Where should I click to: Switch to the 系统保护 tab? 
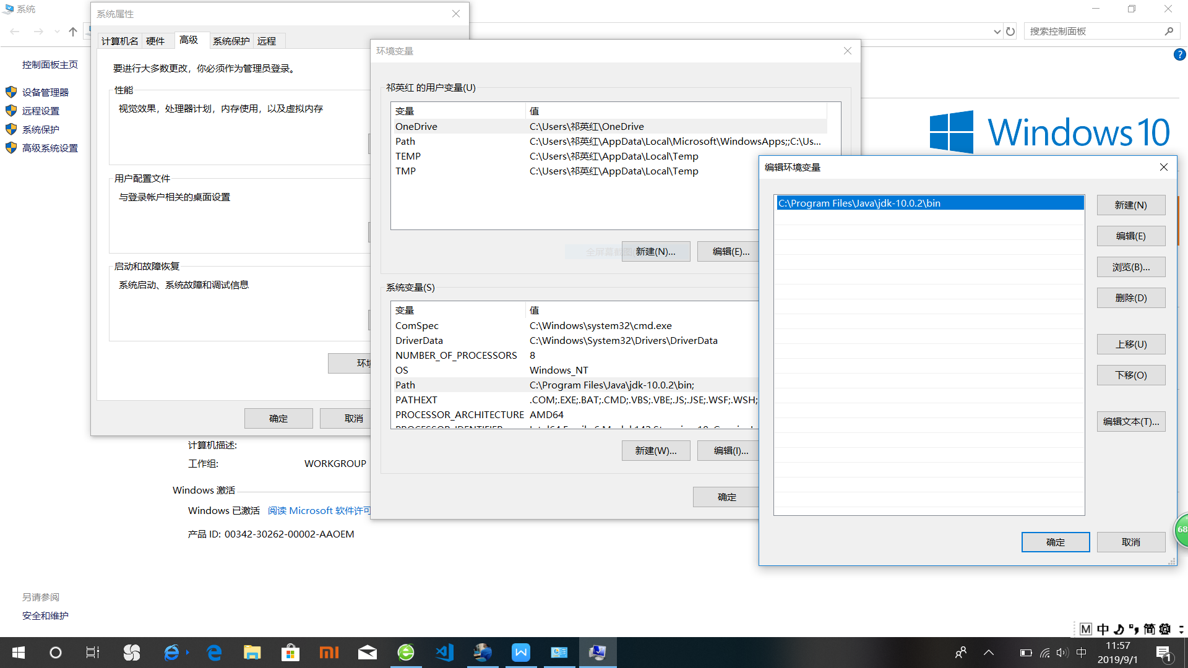(231, 41)
